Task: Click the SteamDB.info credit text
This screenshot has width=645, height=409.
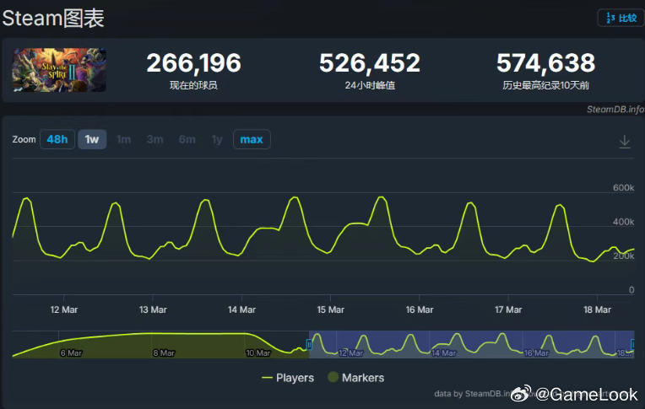Action: [x=615, y=110]
